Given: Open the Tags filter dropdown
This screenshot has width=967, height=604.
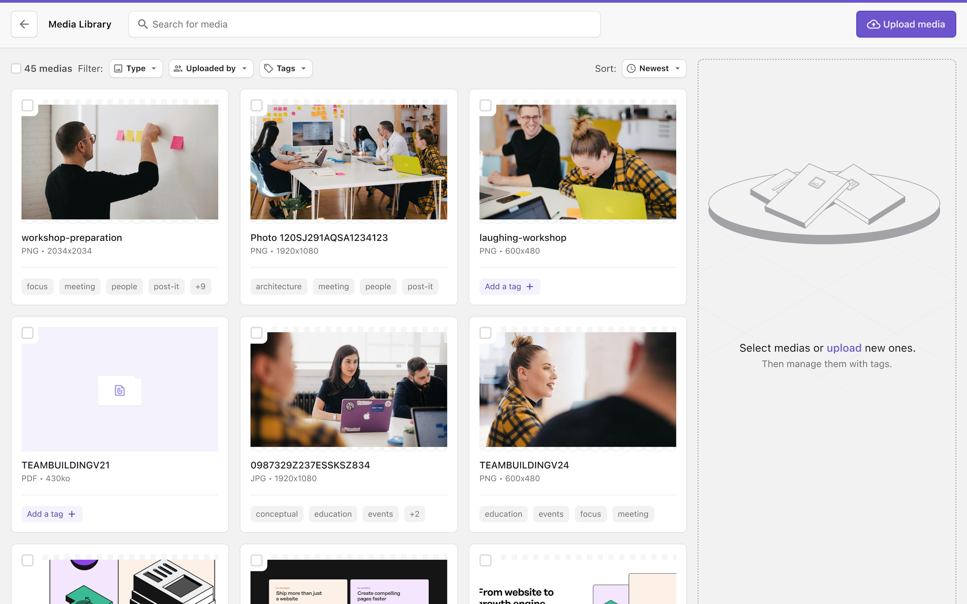Looking at the screenshot, I should coord(286,68).
